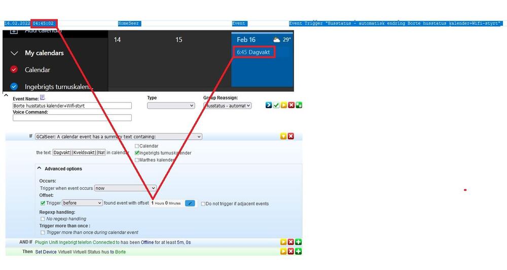Open event notes icon beside Event Name
Image resolution: width=507 pixels, height=270 pixels.
click(43, 97)
